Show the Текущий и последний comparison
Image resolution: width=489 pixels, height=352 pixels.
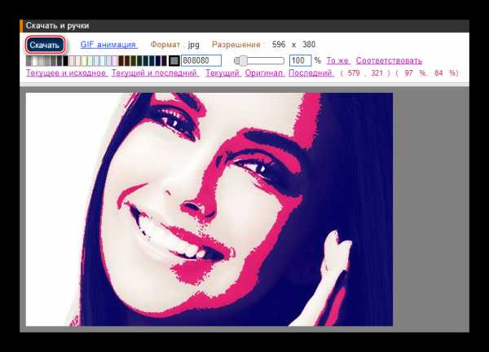(x=154, y=73)
